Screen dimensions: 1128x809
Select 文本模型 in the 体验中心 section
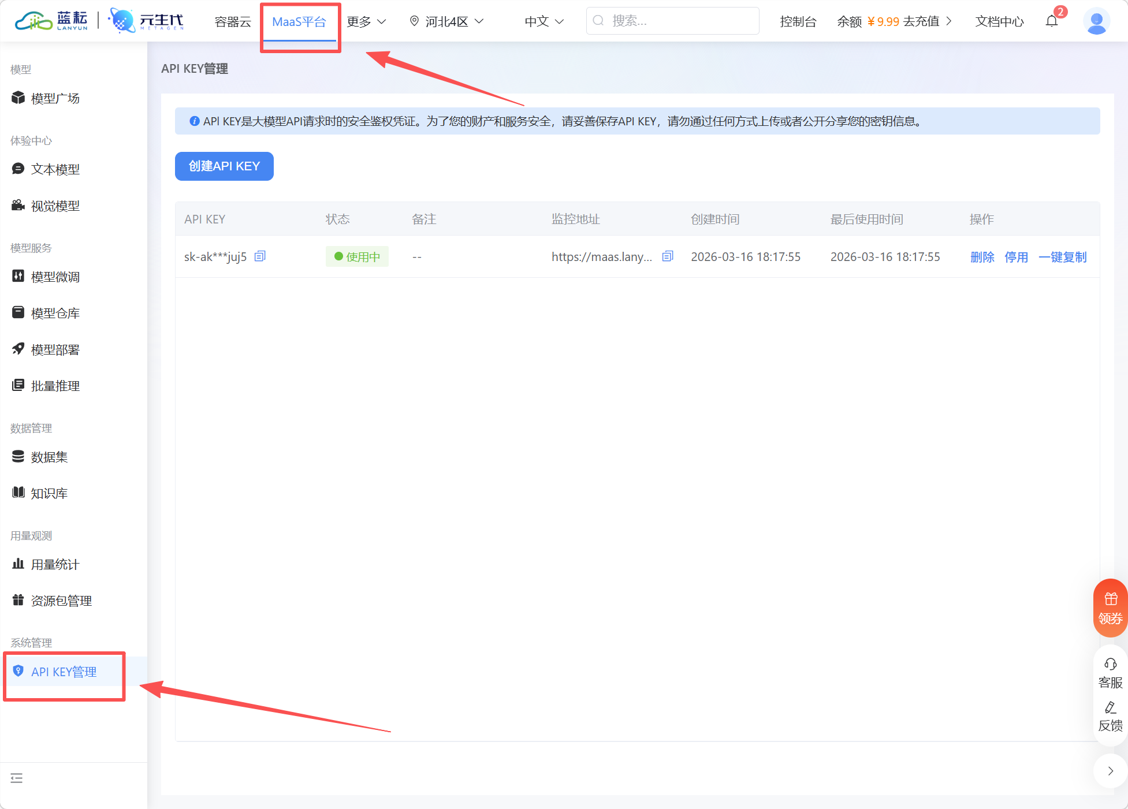55,169
